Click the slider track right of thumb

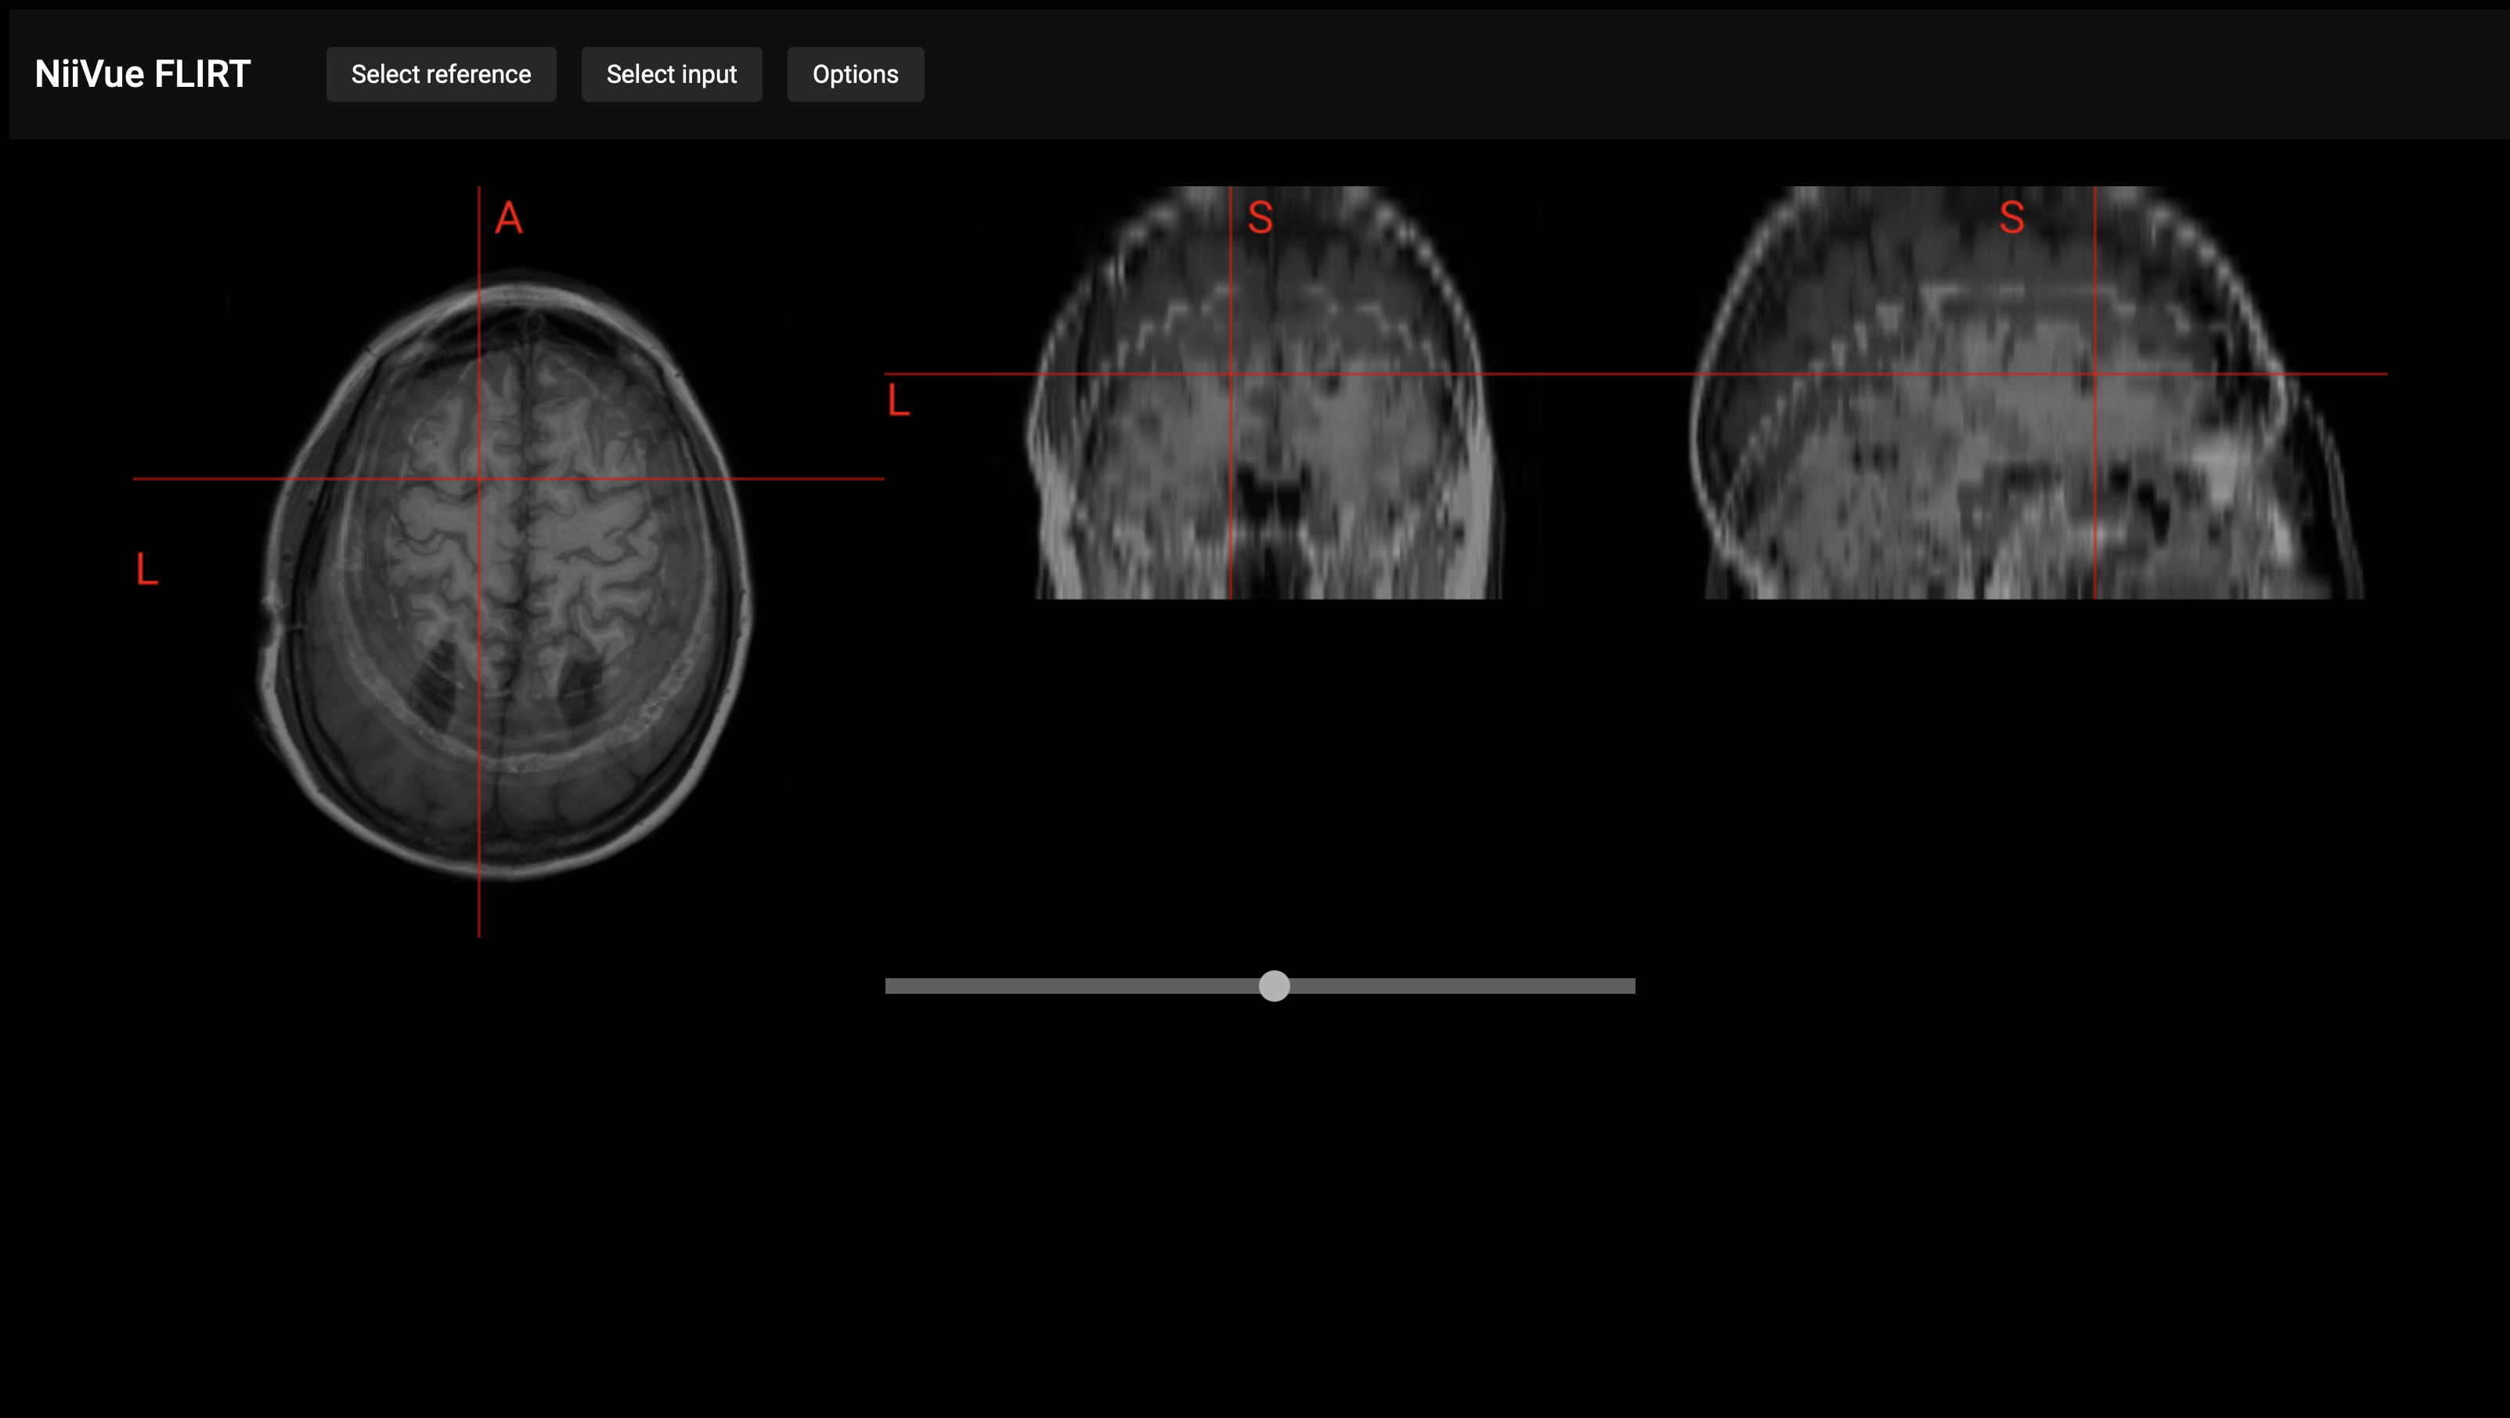1462,985
